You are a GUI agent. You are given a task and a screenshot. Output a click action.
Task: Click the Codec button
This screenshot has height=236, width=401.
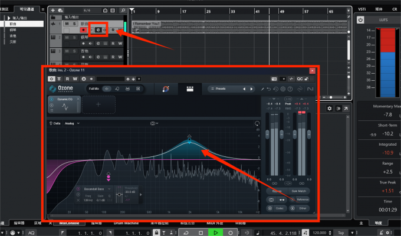277,208
